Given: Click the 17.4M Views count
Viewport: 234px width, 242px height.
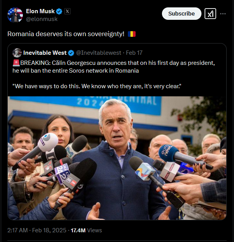Looking at the screenshot, I should (x=86, y=230).
